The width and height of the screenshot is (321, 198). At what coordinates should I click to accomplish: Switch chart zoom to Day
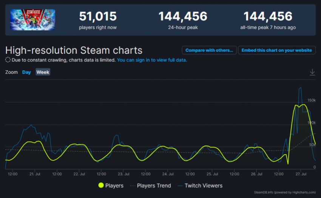(x=26, y=72)
